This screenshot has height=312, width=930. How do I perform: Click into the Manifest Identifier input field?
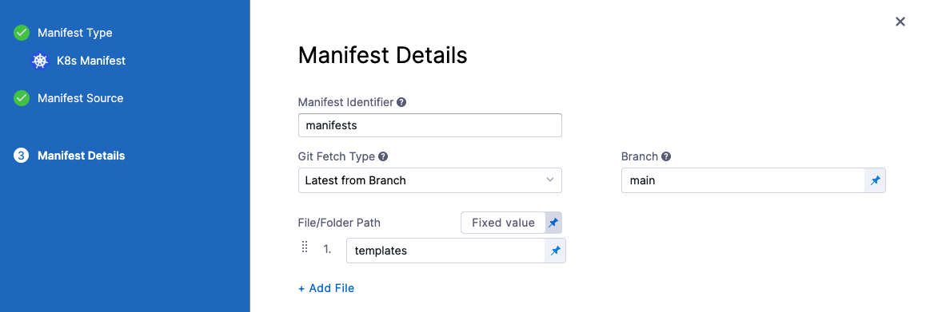pyautogui.click(x=430, y=125)
